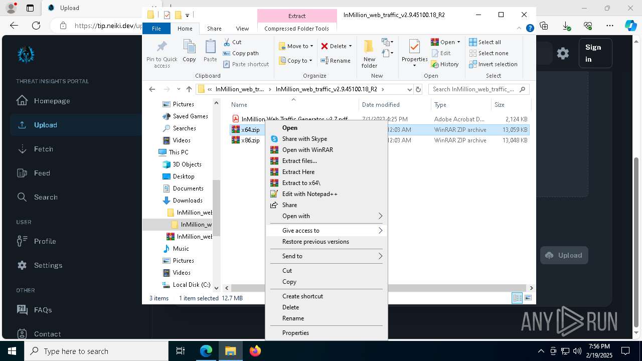This screenshot has width=642, height=361.
Task: Select Downloads in the navigation tree
Action: (188, 201)
